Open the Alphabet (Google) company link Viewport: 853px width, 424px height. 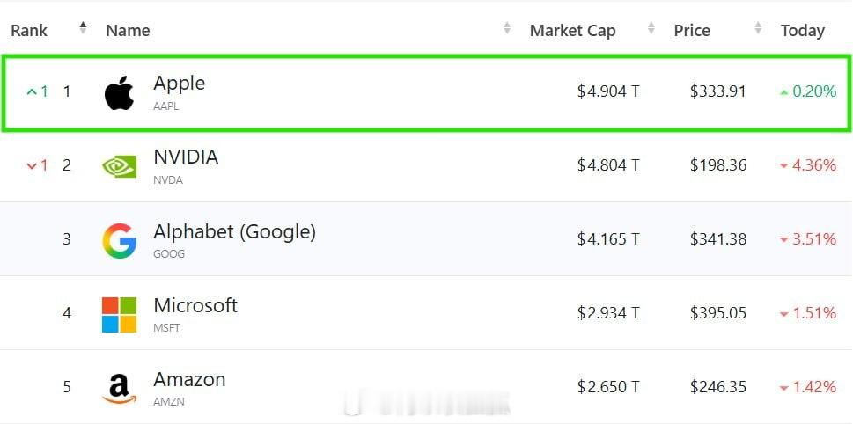(234, 232)
